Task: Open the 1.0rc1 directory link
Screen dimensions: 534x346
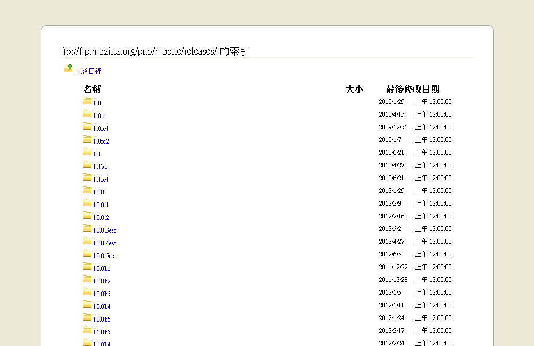Action: pos(101,129)
